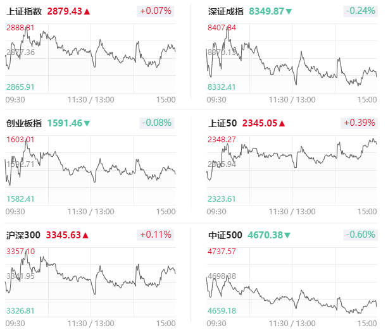
Task: Open the 上证指数 index title
Action: 24,11
